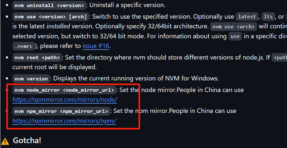Click the lts code tag

268,17
